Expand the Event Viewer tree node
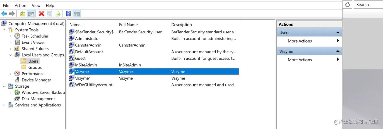This screenshot has width=383, height=129. [x=11, y=43]
